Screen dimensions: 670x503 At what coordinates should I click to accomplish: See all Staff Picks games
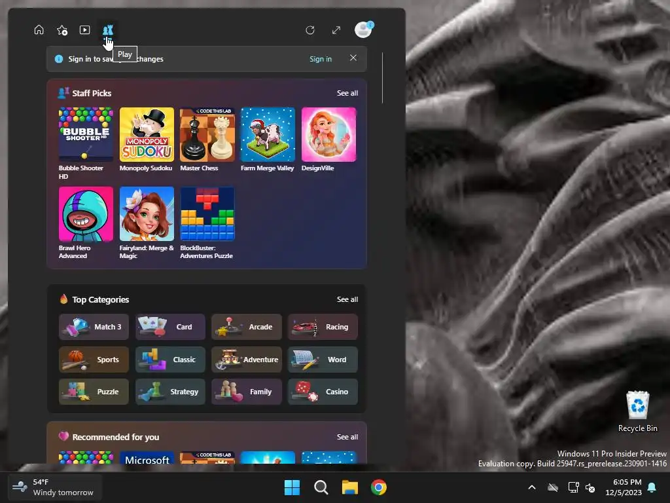[x=347, y=93]
